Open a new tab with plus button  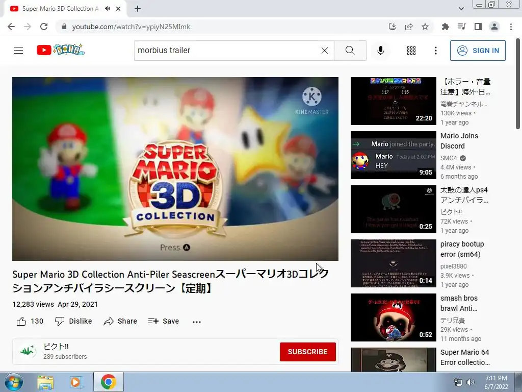click(138, 9)
